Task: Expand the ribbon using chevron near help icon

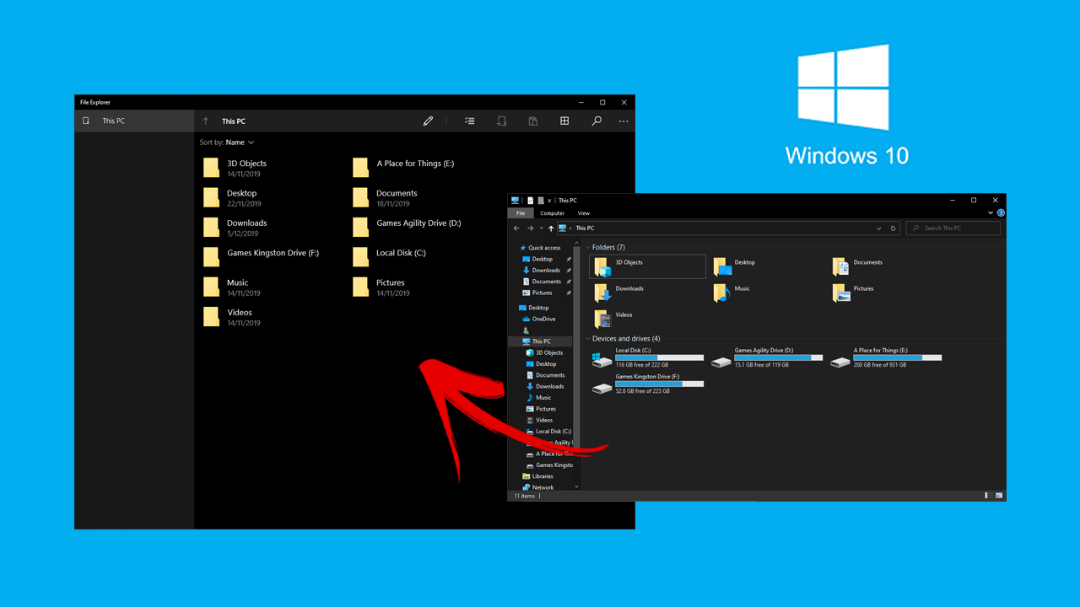Action: point(991,213)
